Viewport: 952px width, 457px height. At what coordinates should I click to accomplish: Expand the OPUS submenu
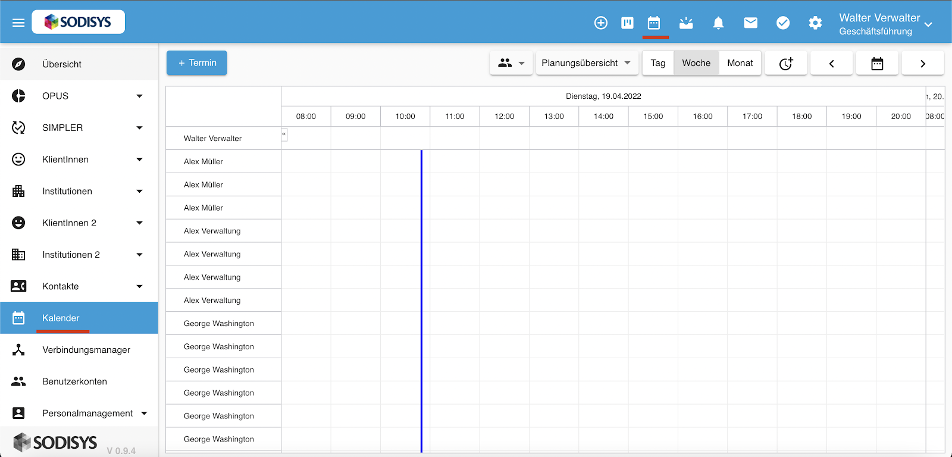(139, 96)
